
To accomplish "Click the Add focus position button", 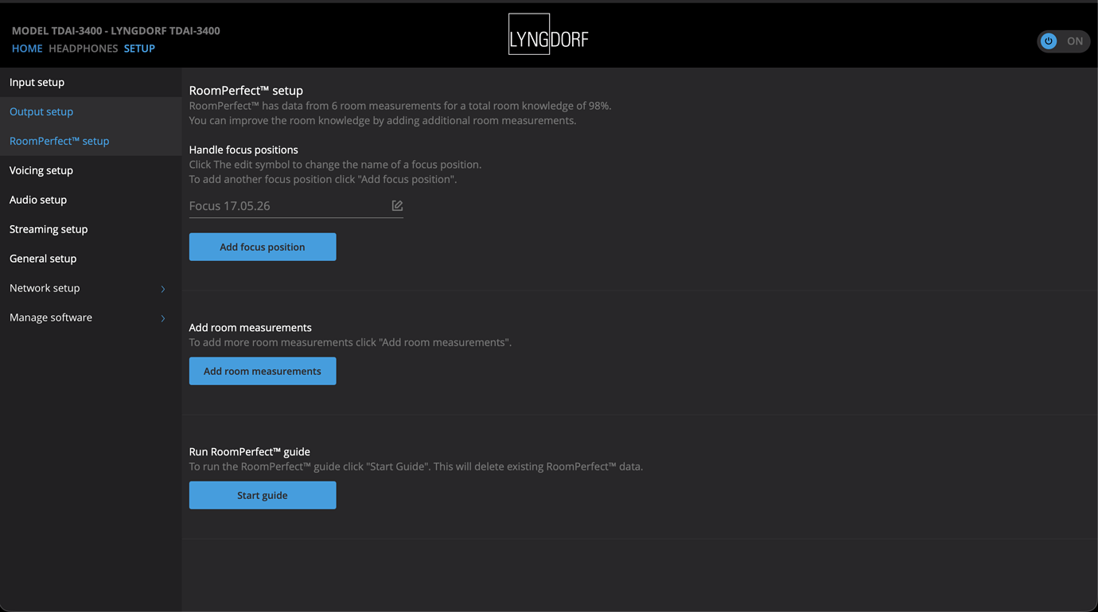I will point(263,247).
